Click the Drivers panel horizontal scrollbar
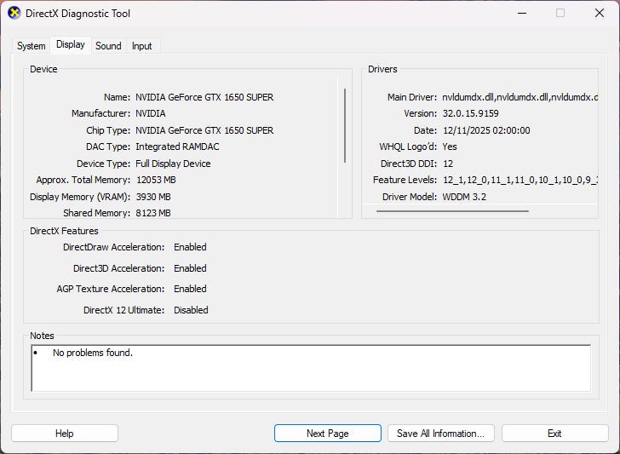Viewport: 620px width, 454px height. [x=452, y=211]
